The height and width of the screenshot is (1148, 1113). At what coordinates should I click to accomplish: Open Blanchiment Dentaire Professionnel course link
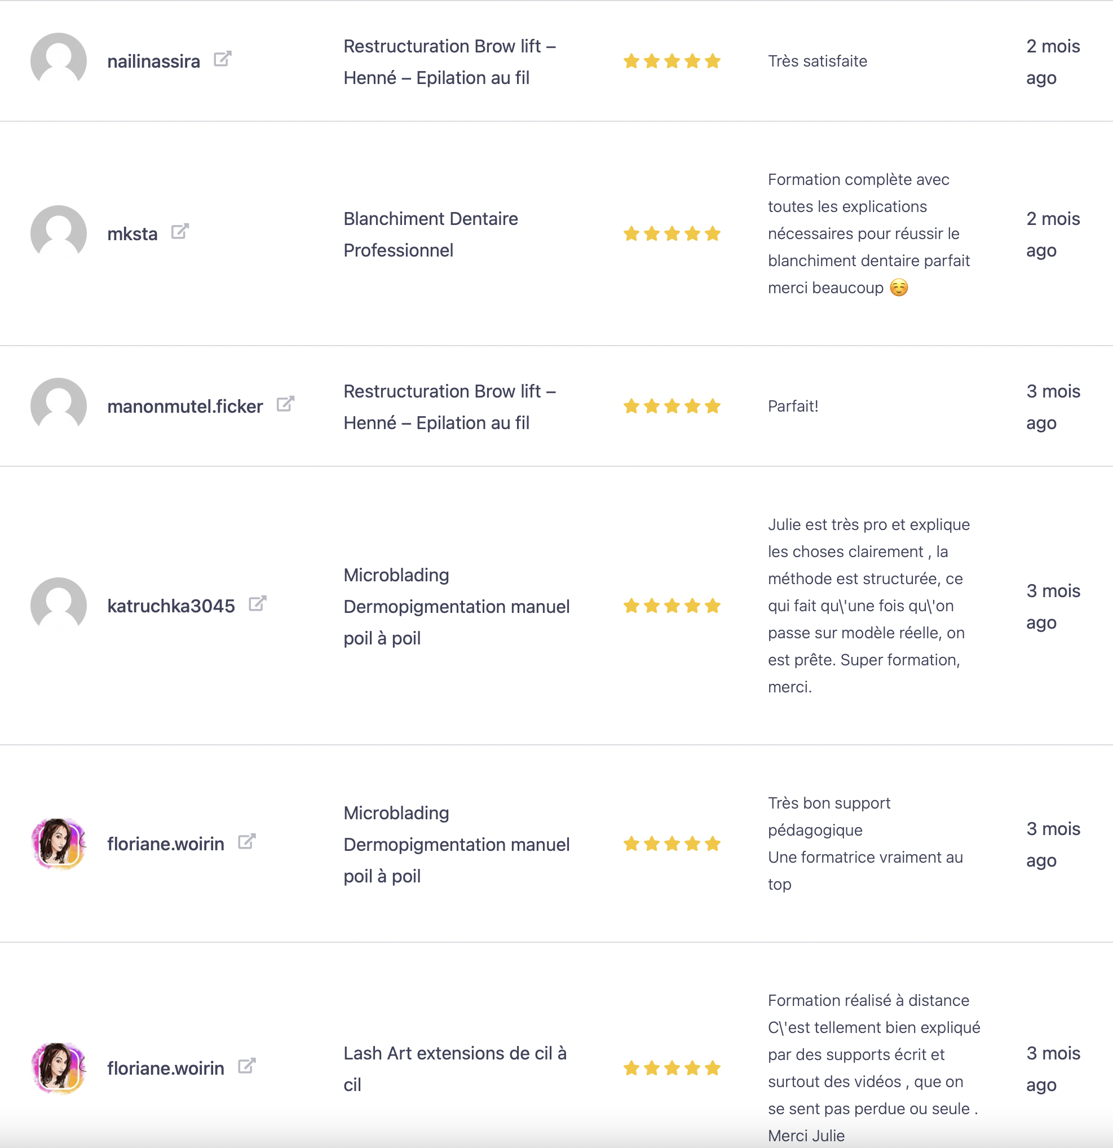[x=431, y=235]
